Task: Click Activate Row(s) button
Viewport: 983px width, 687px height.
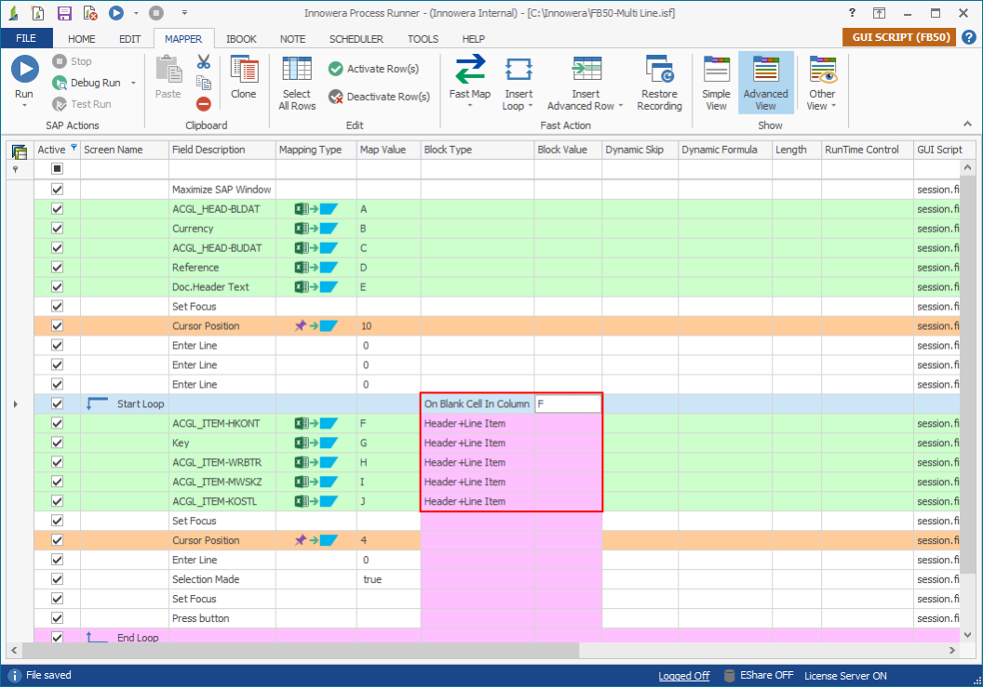Action: [x=373, y=69]
